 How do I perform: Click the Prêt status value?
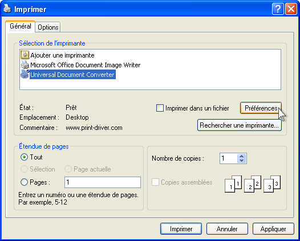[71, 108]
